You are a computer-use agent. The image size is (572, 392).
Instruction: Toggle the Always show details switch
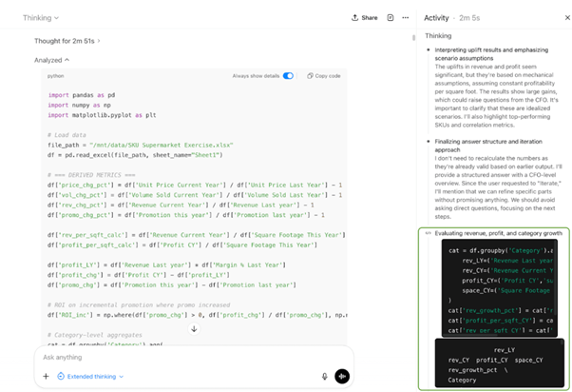pyautogui.click(x=287, y=75)
